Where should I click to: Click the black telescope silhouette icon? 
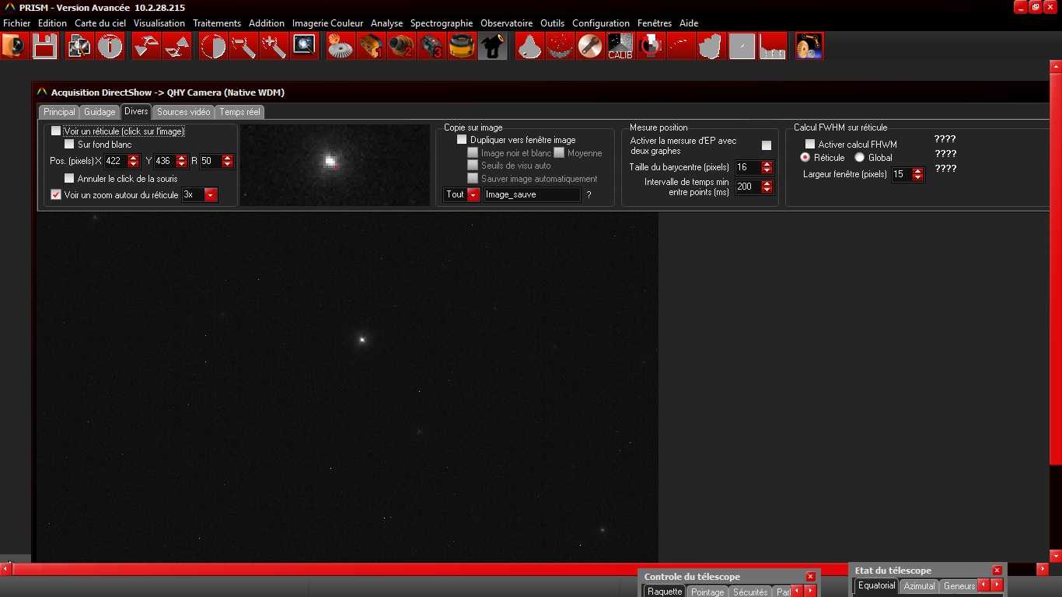(x=492, y=47)
